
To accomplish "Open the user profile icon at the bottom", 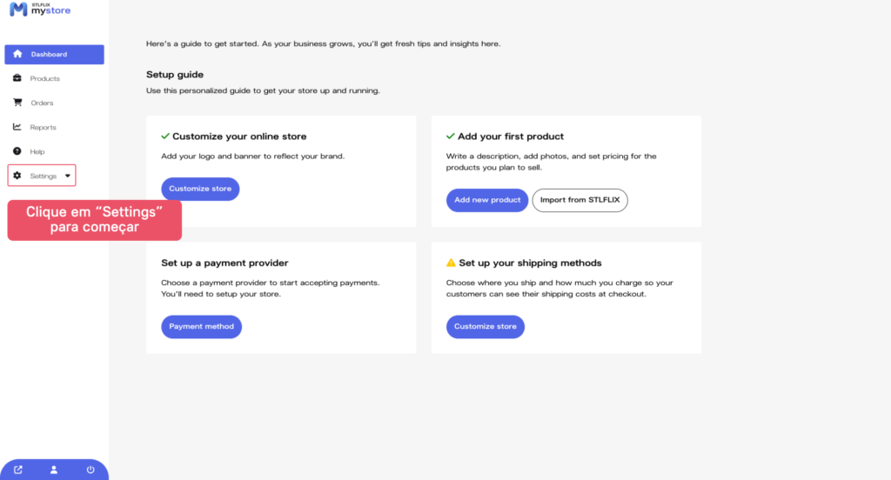I will [x=54, y=470].
